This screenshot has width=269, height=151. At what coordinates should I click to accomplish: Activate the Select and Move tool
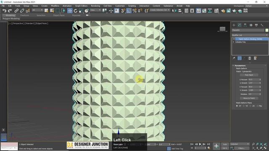tap(70, 11)
